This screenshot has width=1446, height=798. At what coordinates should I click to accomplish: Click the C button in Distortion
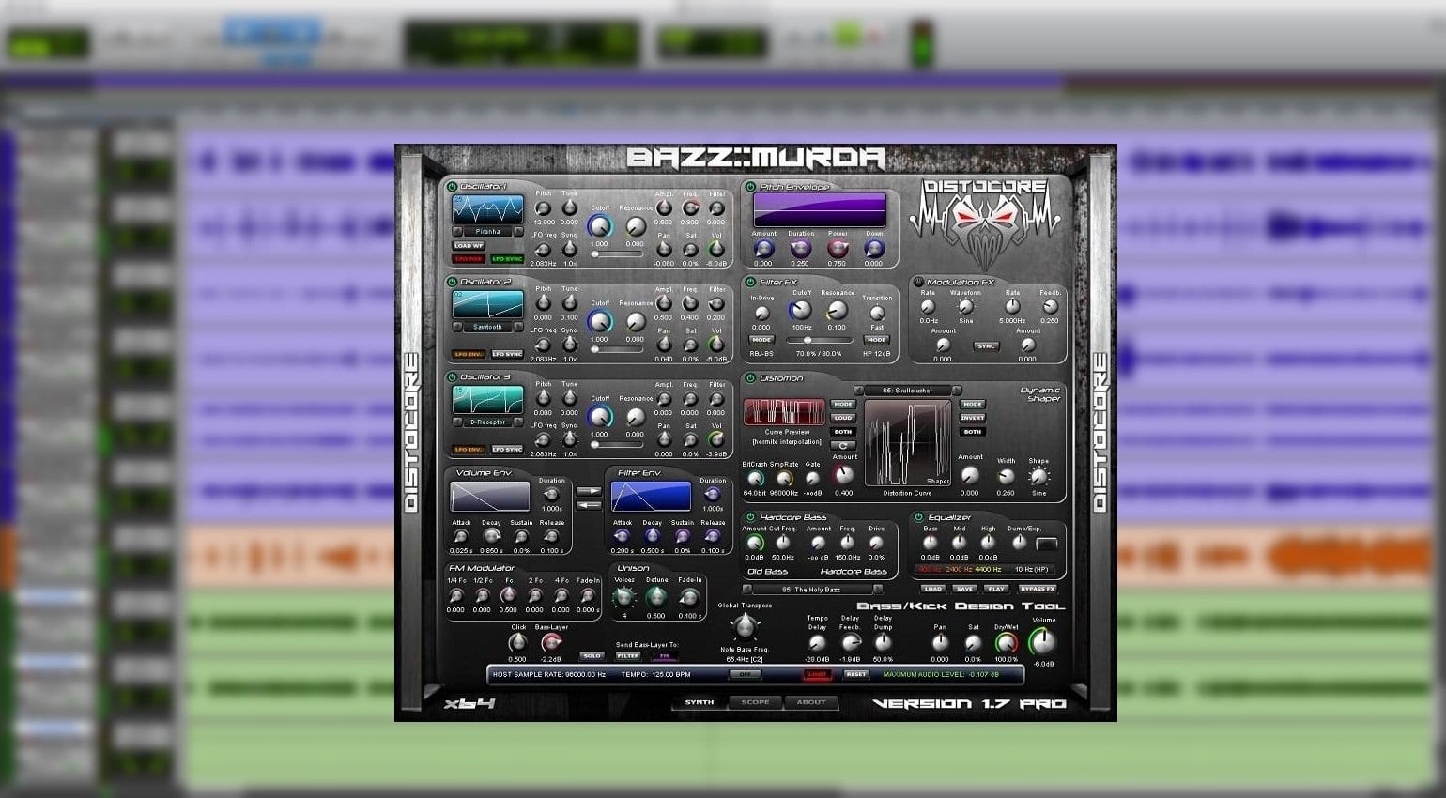843,445
